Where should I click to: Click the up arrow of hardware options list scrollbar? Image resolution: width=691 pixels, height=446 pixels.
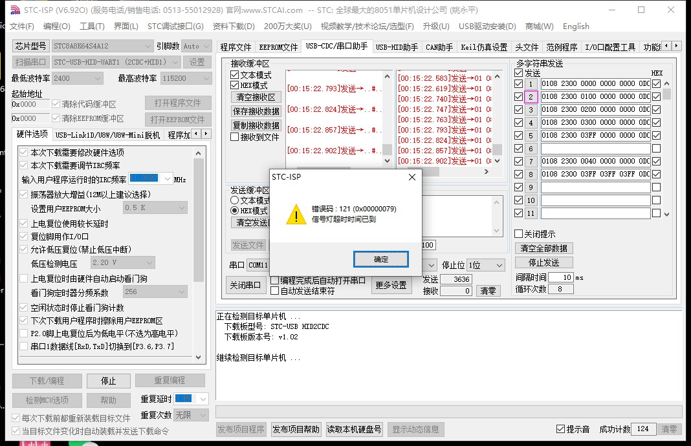click(199, 153)
